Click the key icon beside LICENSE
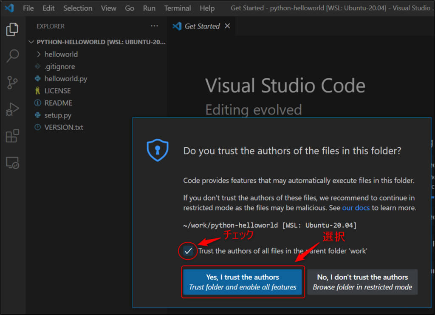This screenshot has height=315, width=435. click(x=38, y=91)
